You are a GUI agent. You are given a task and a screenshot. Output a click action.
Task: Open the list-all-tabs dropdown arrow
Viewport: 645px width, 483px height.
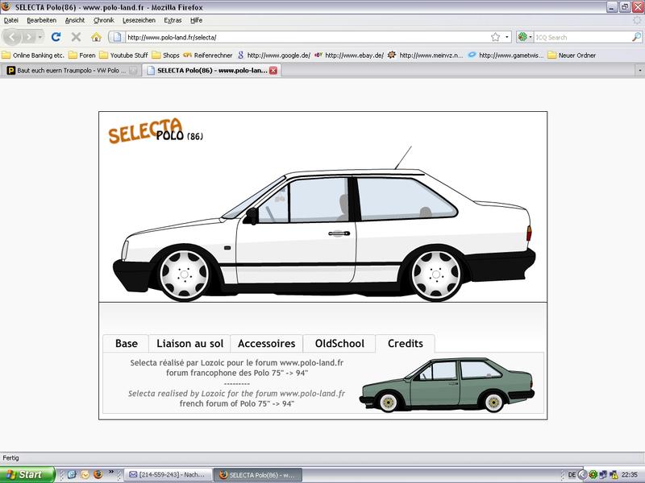click(639, 71)
